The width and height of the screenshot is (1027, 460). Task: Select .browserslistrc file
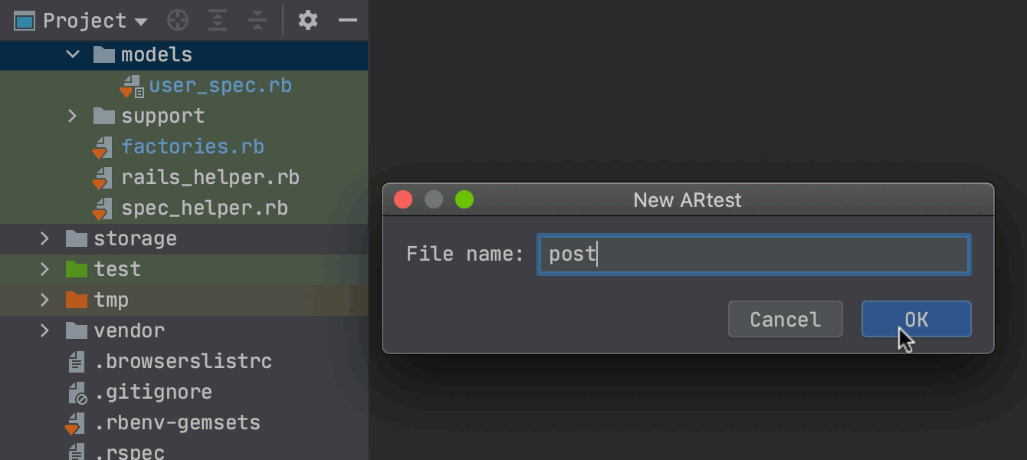tap(183, 361)
